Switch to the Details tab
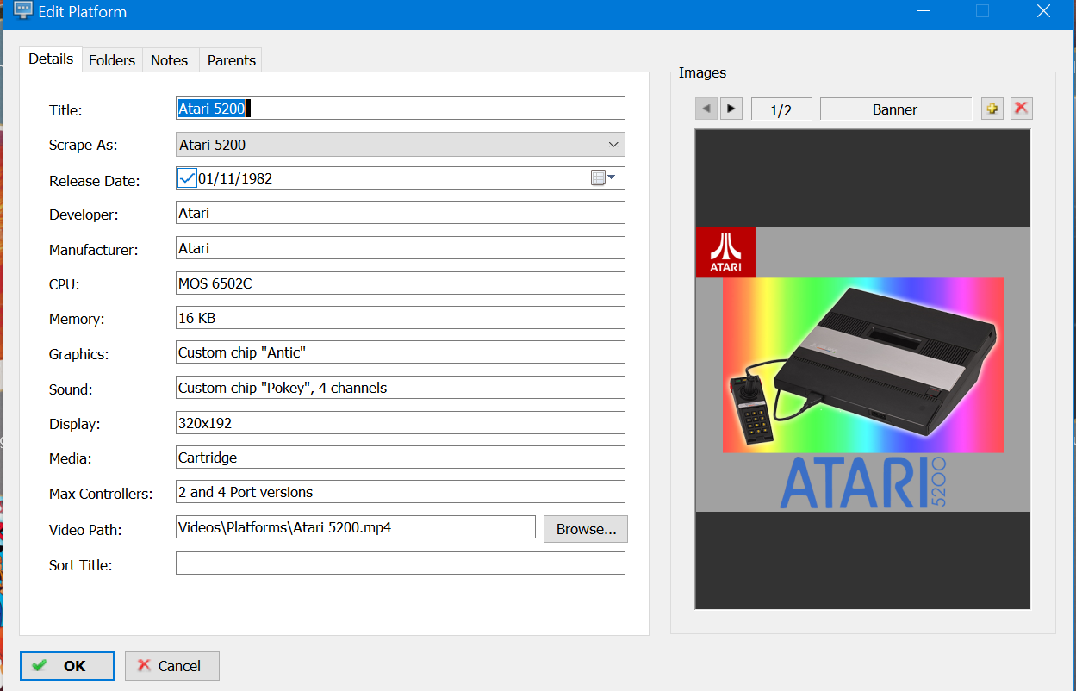 51,59
